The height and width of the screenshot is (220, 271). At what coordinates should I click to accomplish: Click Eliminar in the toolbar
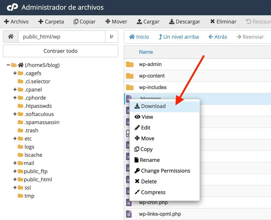click(223, 22)
